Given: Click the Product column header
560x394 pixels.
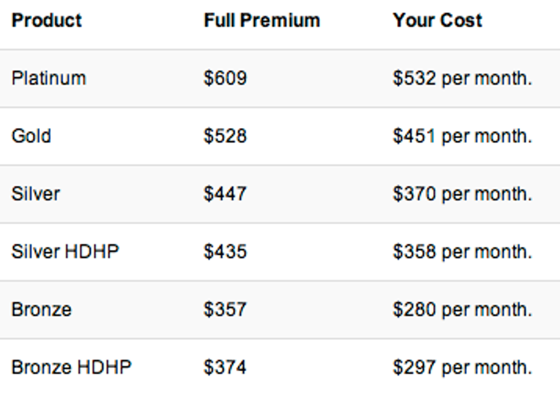Looking at the screenshot, I should (x=47, y=21).
